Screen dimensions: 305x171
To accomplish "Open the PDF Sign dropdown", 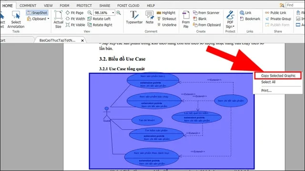I will coord(230,19).
